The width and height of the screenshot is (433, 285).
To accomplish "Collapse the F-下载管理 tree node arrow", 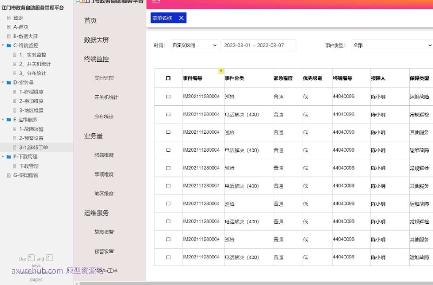I will (x=3, y=157).
